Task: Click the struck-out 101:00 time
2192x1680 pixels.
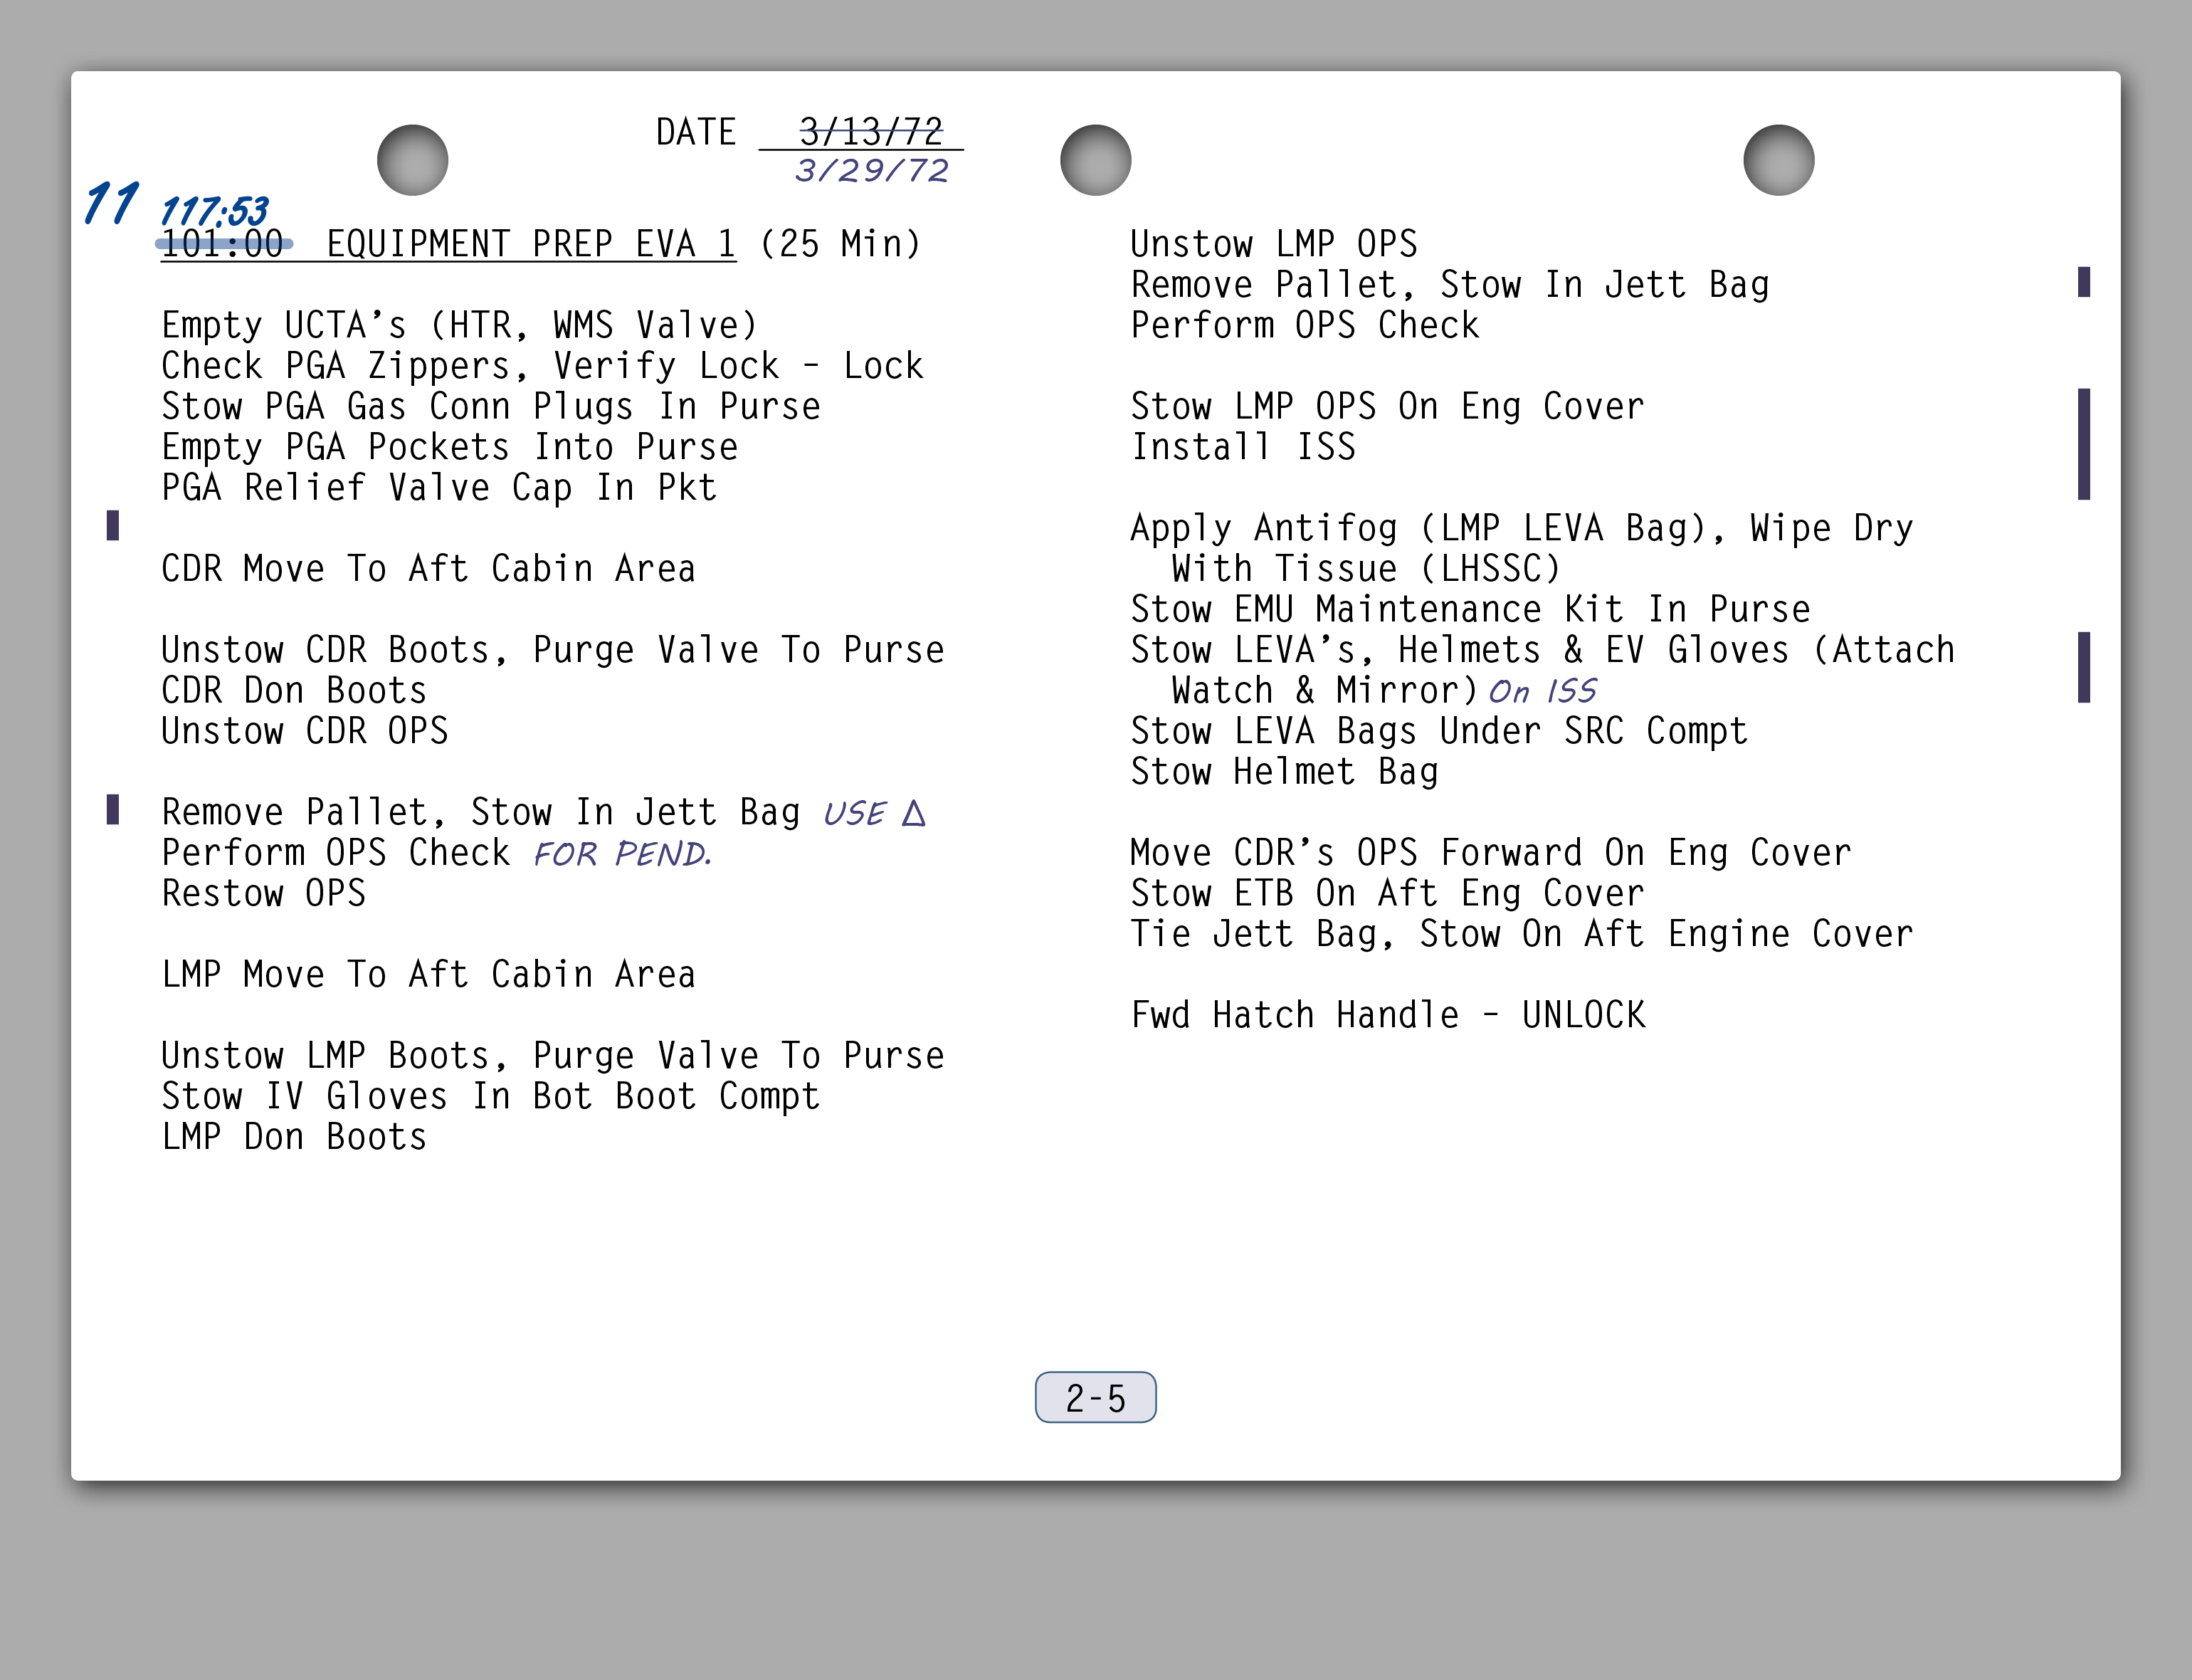Action: [223, 244]
